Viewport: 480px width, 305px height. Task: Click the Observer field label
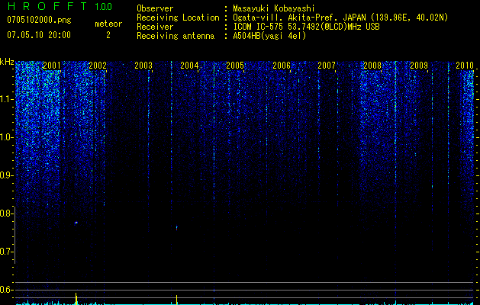click(155, 8)
